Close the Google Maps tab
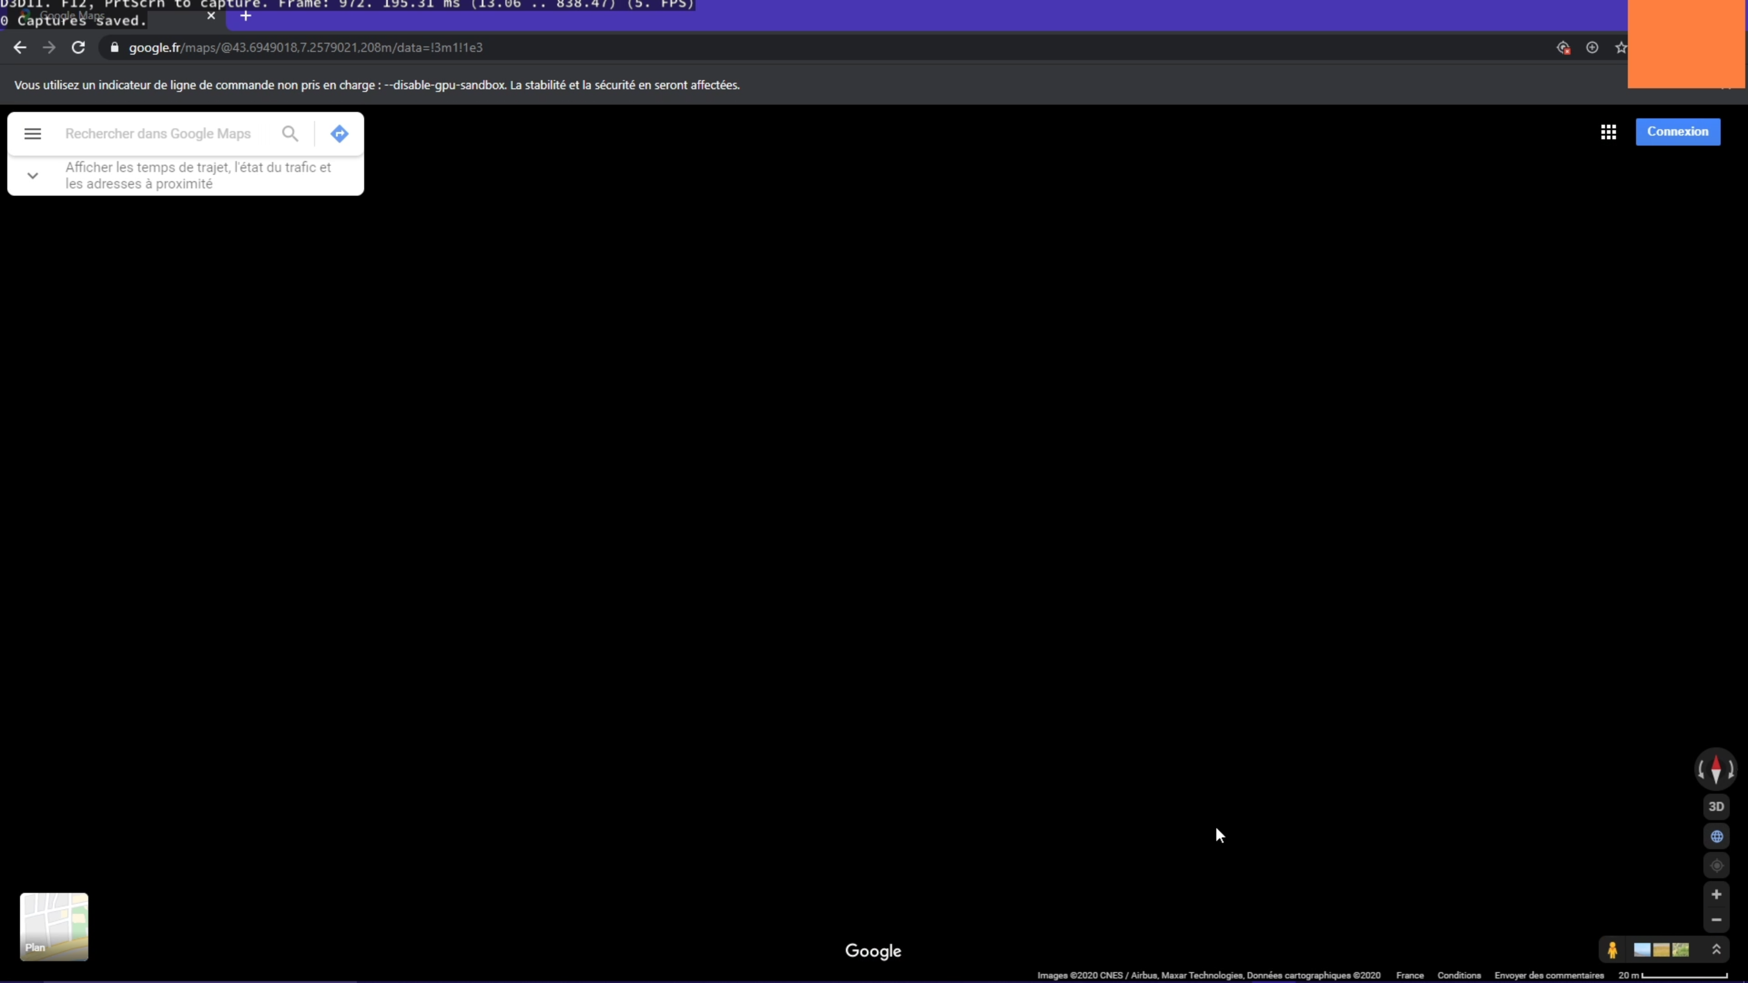Viewport: 1748px width, 983px height. pyautogui.click(x=211, y=15)
